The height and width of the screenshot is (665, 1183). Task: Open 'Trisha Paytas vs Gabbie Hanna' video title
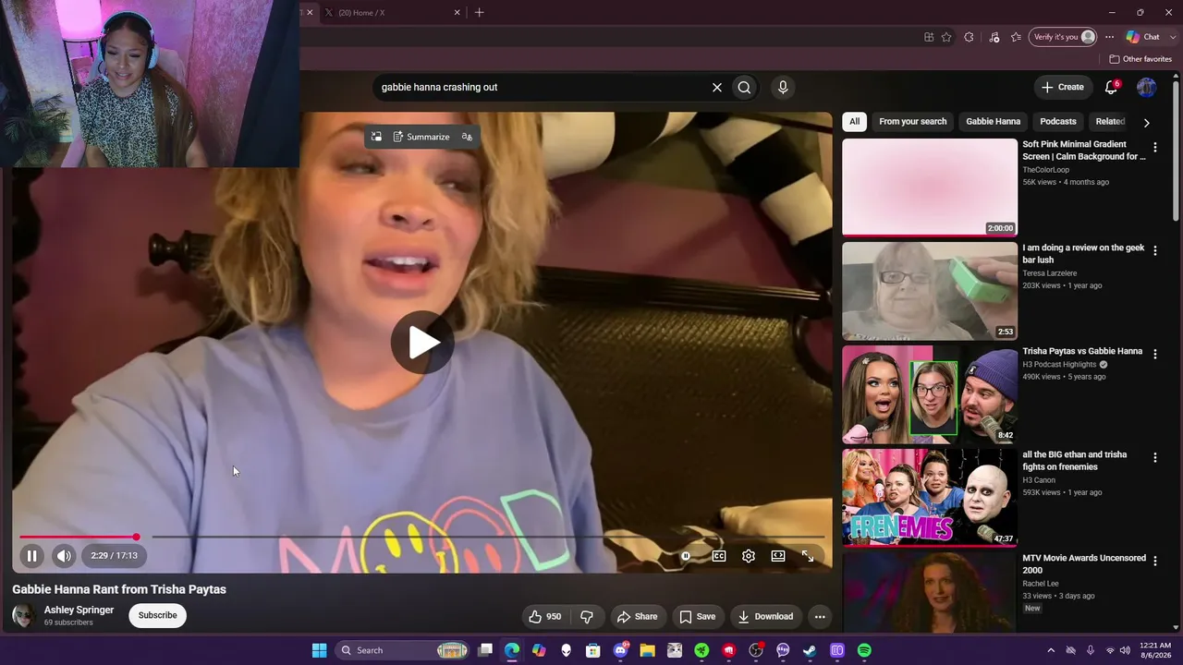pos(1082,351)
